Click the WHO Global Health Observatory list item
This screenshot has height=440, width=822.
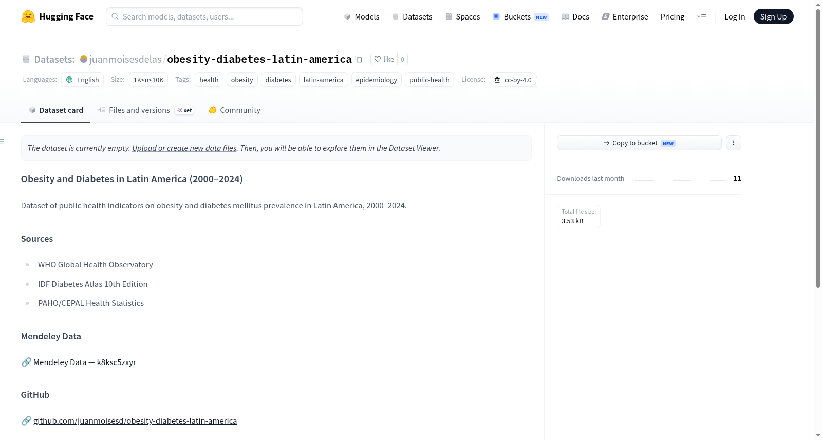tap(96, 264)
